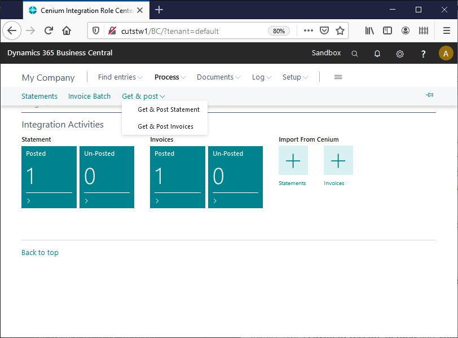Select the Cenium Integration Role Center tab
Screen dimensions: 458x338
tap(86, 11)
